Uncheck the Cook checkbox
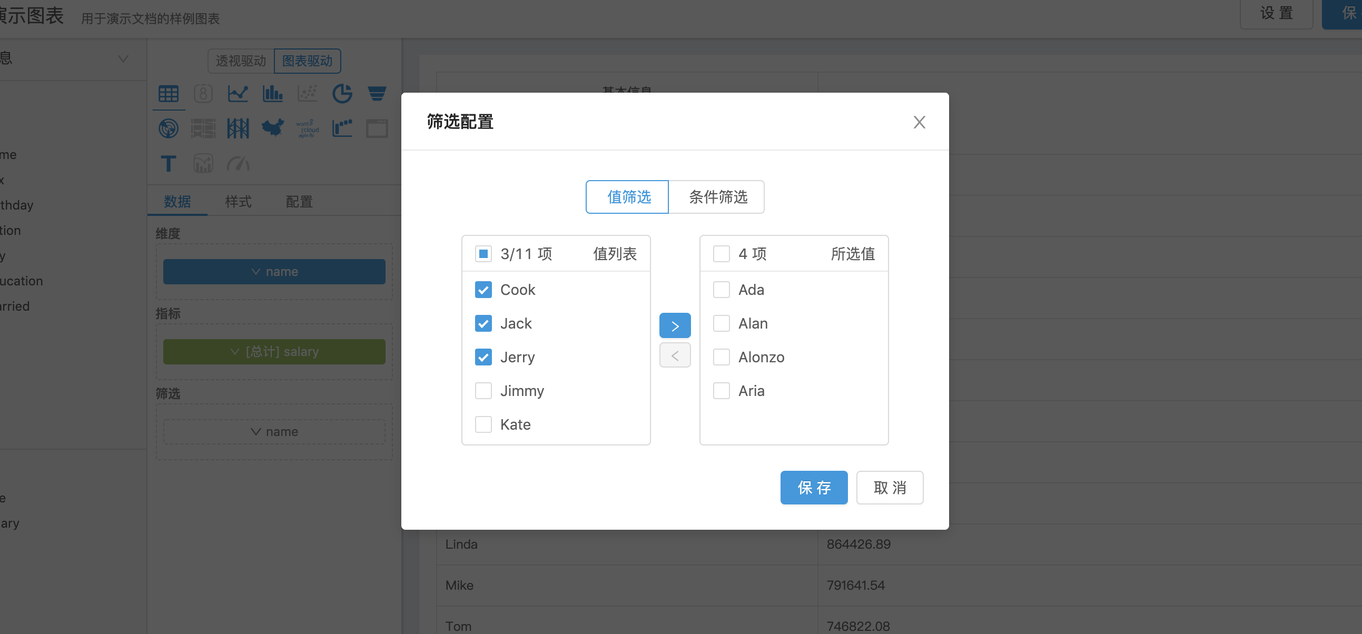The height and width of the screenshot is (634, 1362). point(483,290)
